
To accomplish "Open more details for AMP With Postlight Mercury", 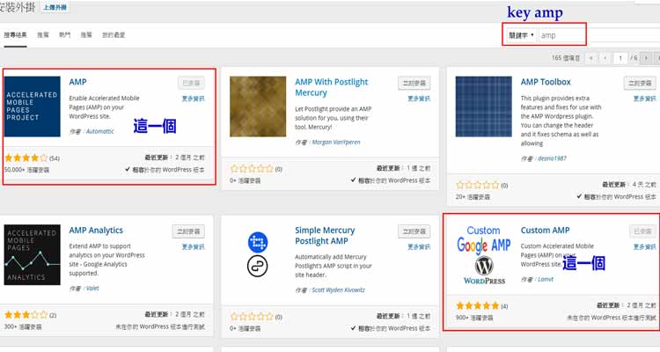I will [x=419, y=99].
